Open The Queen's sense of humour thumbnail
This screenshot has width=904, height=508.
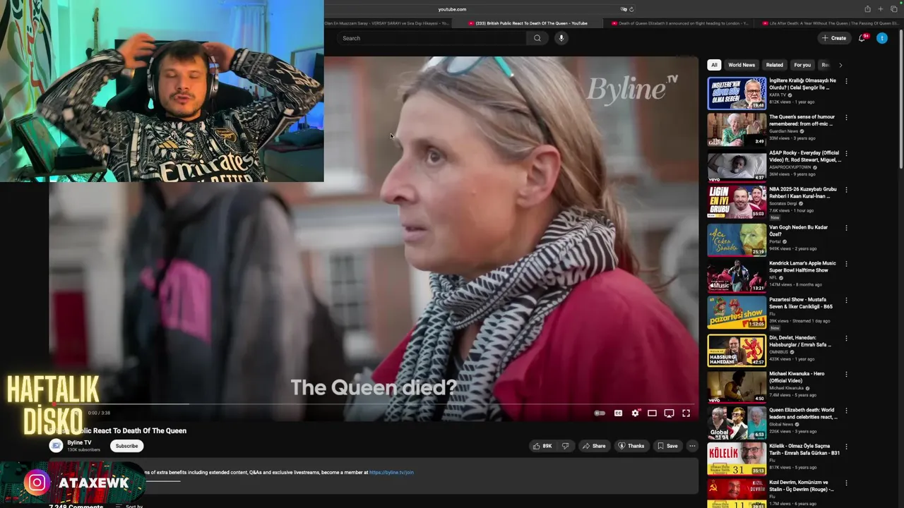pyautogui.click(x=737, y=129)
